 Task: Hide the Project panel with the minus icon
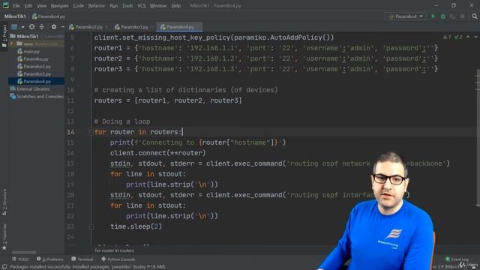click(x=63, y=27)
